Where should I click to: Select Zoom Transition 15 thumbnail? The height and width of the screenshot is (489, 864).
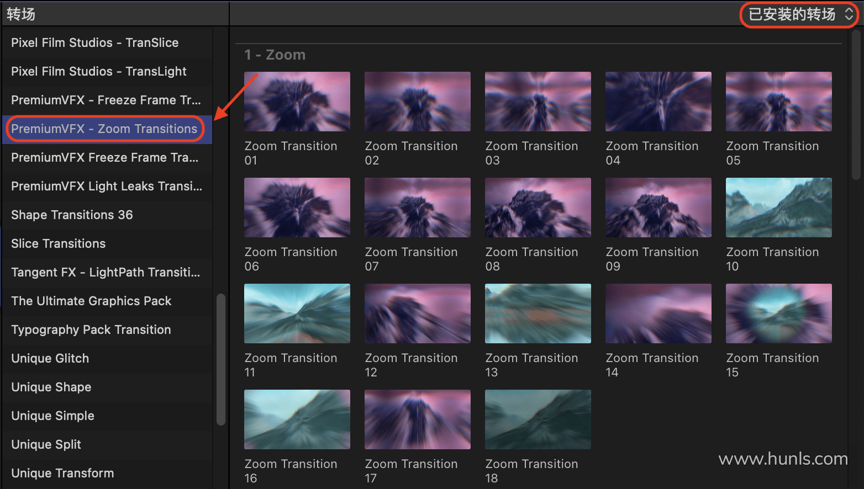(779, 313)
